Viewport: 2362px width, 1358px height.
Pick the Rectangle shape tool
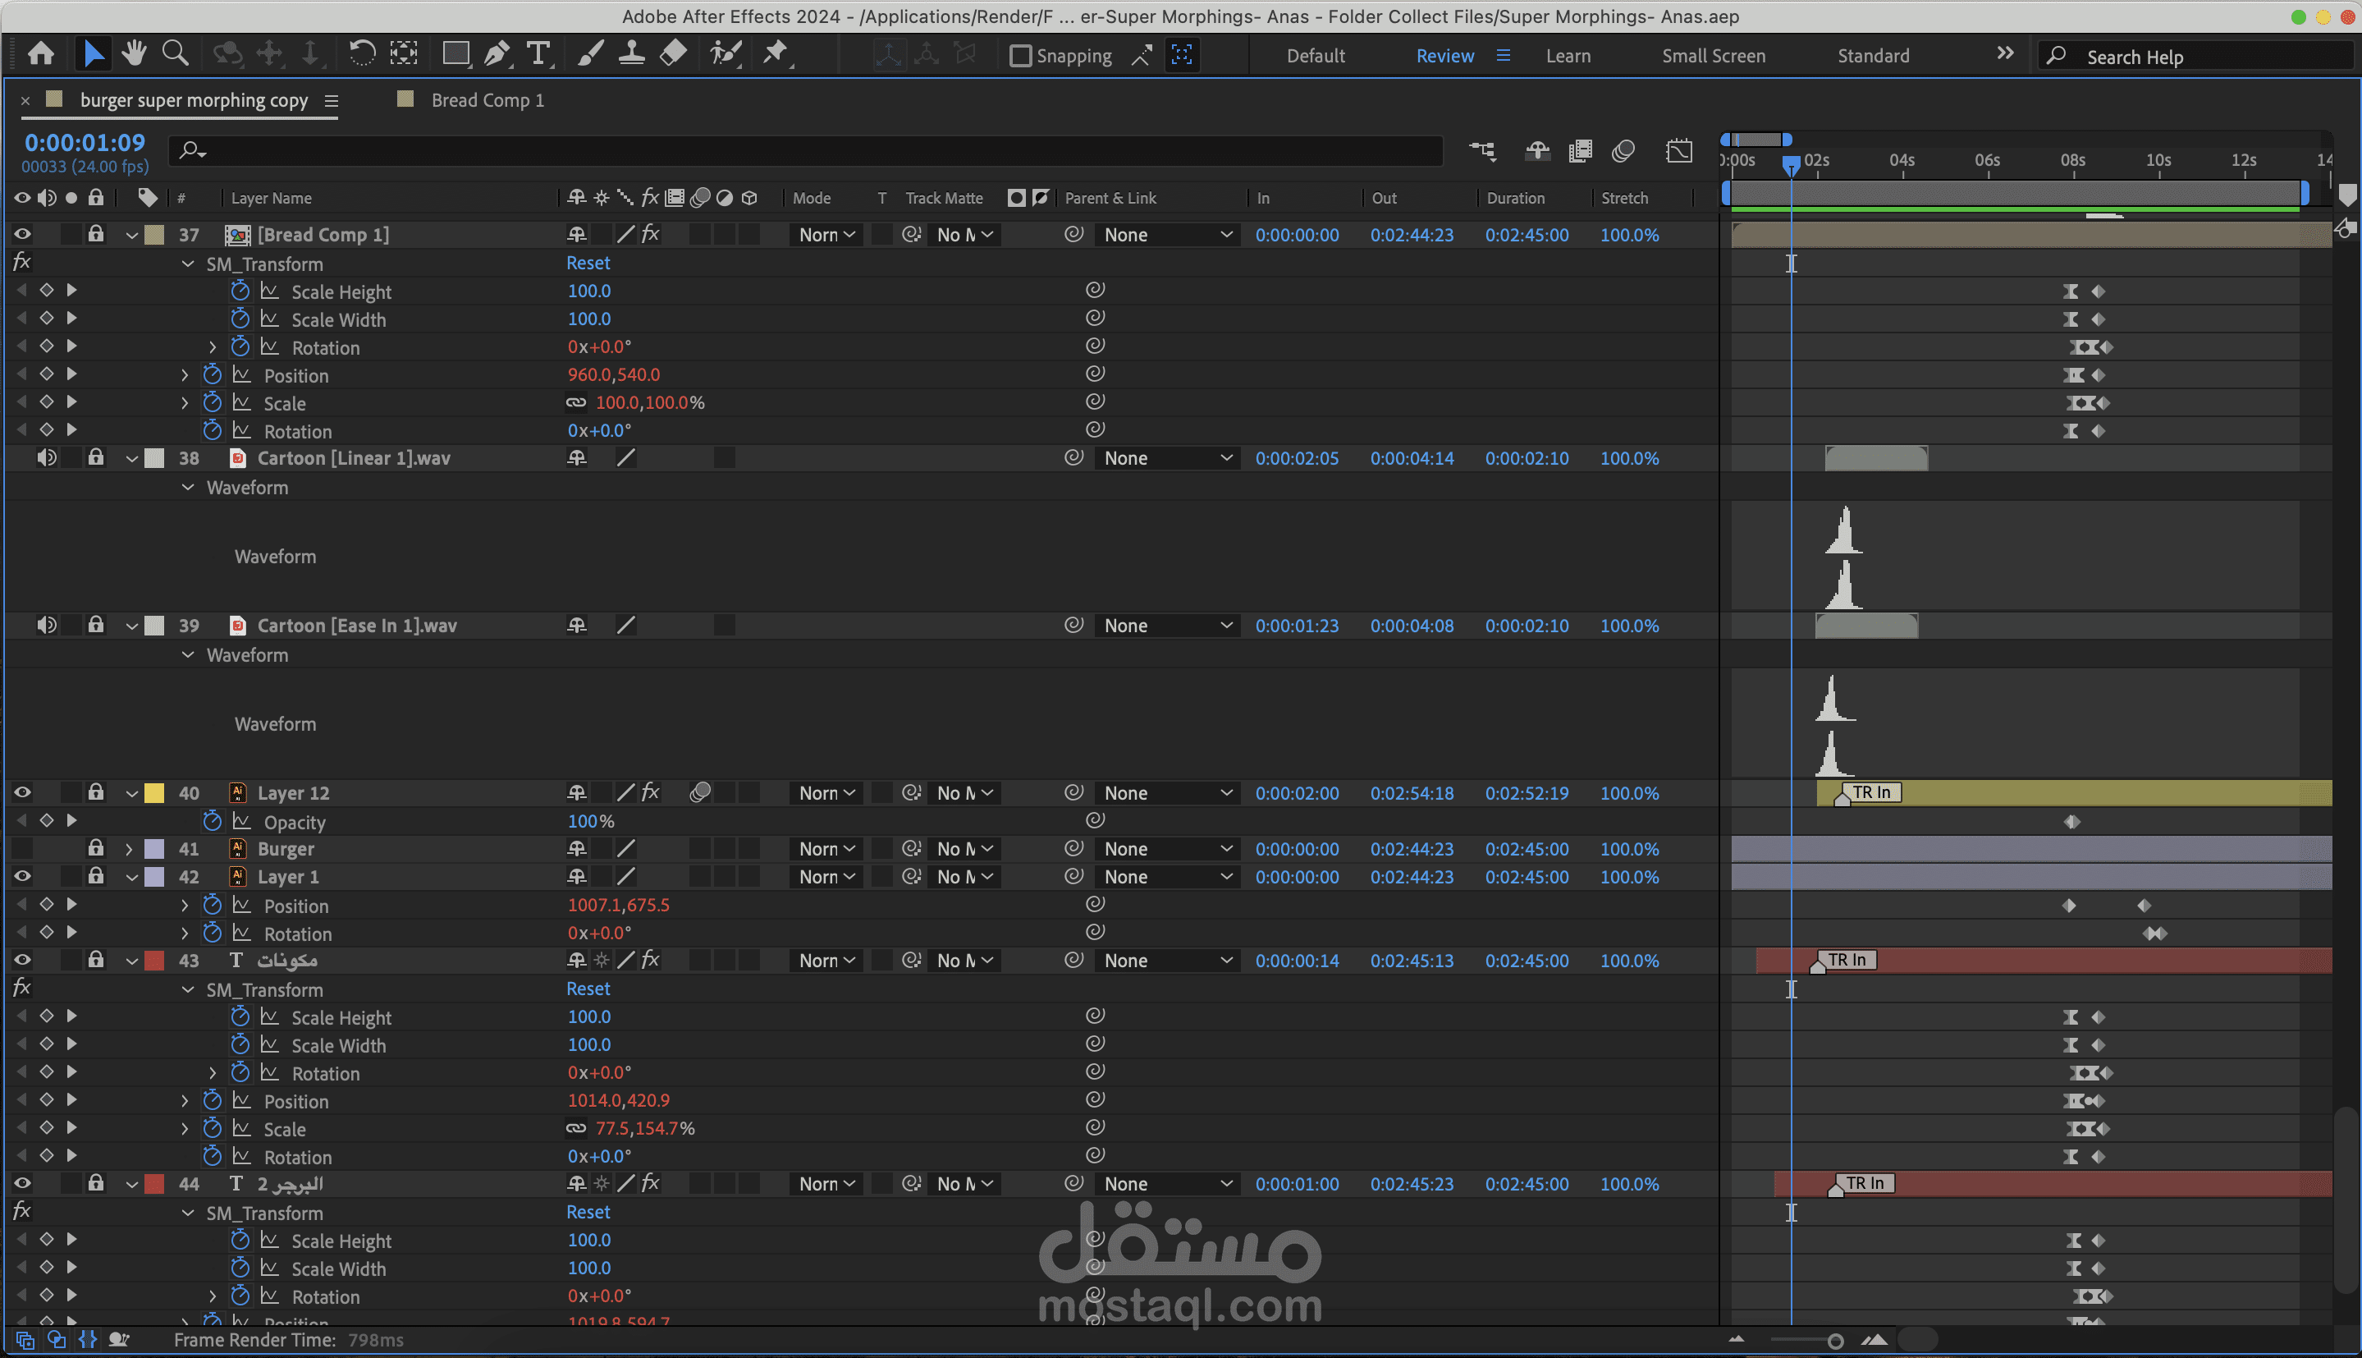tap(455, 54)
